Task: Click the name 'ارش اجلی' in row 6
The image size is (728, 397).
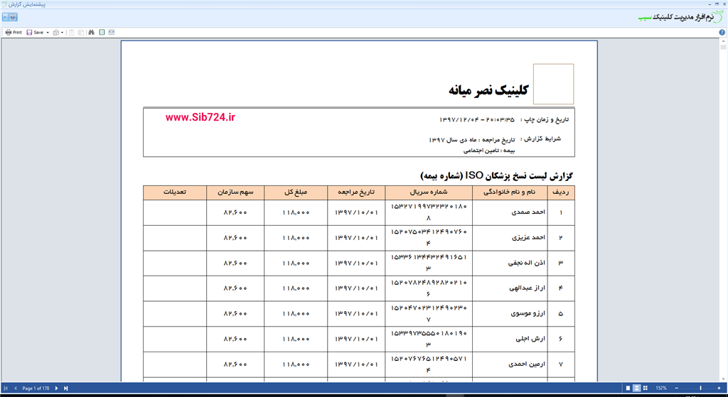Action: (x=530, y=339)
